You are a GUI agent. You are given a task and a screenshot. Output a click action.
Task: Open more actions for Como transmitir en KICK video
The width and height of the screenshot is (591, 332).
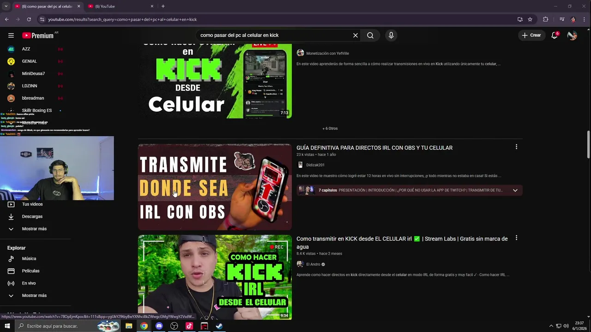516,238
